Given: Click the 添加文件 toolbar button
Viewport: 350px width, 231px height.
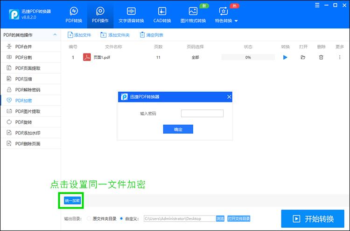Looking at the screenshot, I should (x=79, y=35).
